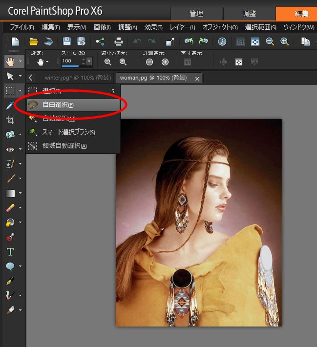Click zoom in magnifier in main toolbar
This screenshot has height=347, width=317.
(x=284, y=41)
